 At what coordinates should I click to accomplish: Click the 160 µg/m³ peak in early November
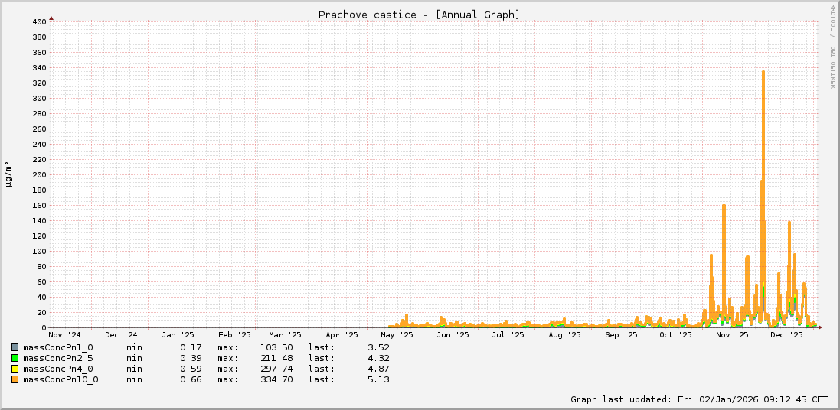[x=724, y=207]
